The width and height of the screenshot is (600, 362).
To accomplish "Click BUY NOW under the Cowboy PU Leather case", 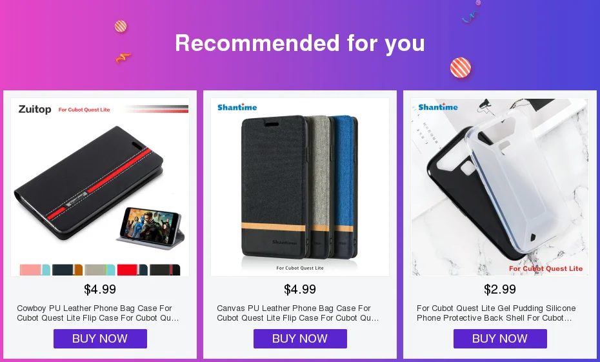I will click(100, 339).
